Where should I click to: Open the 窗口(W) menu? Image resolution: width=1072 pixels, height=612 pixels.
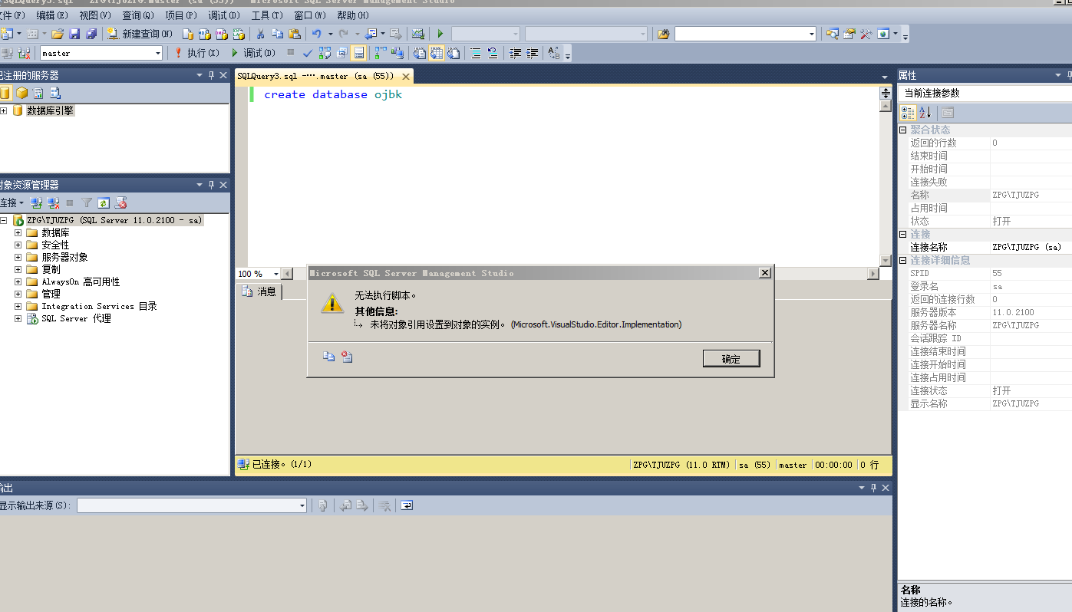pos(310,15)
